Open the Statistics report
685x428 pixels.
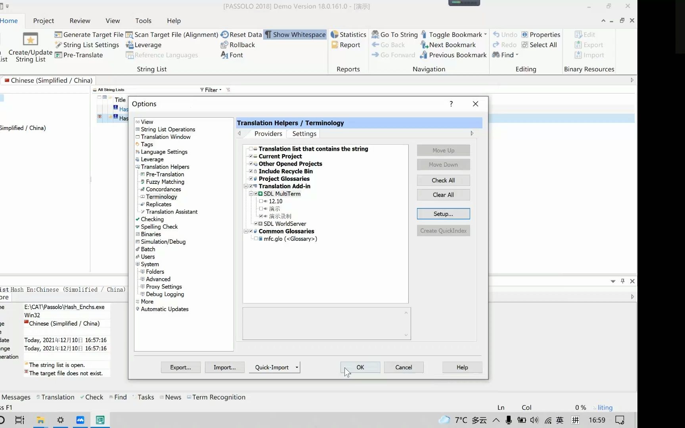348,34
